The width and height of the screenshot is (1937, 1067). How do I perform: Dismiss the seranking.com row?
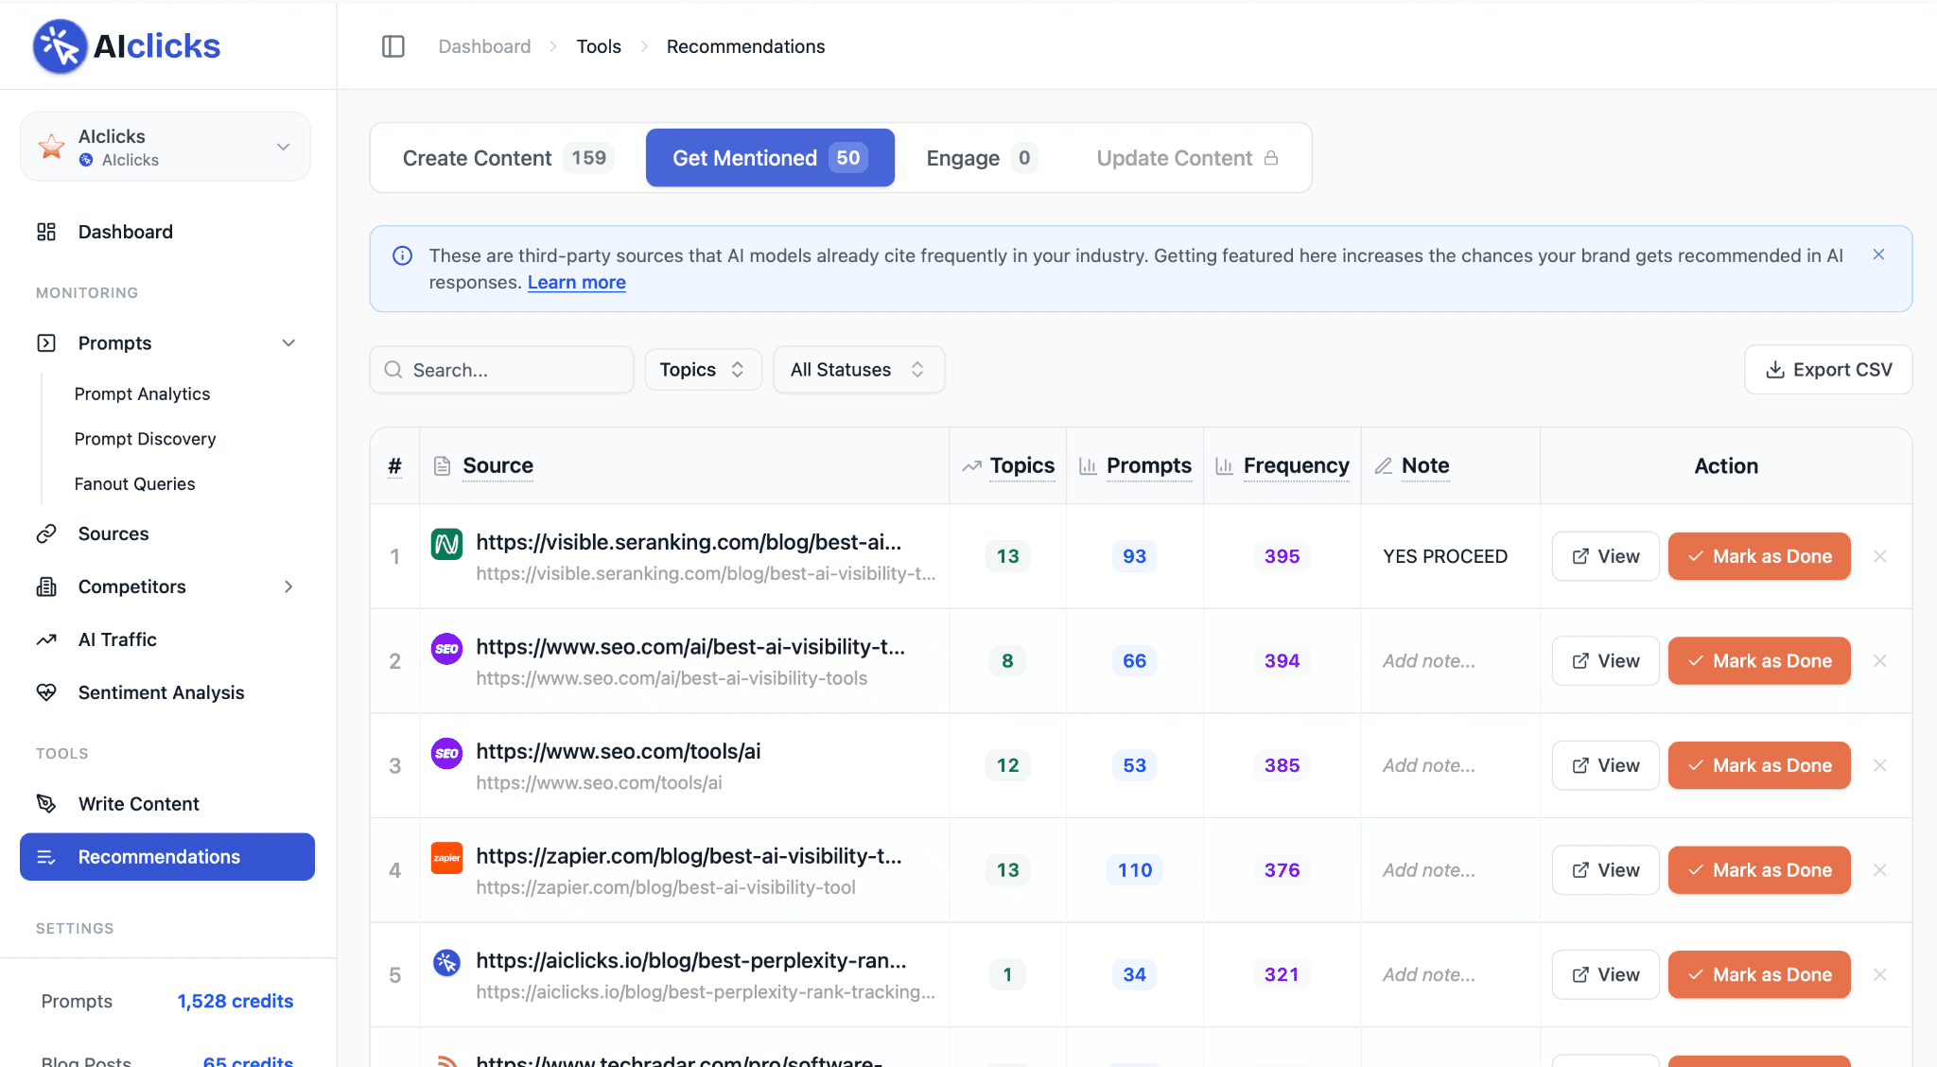click(1879, 556)
